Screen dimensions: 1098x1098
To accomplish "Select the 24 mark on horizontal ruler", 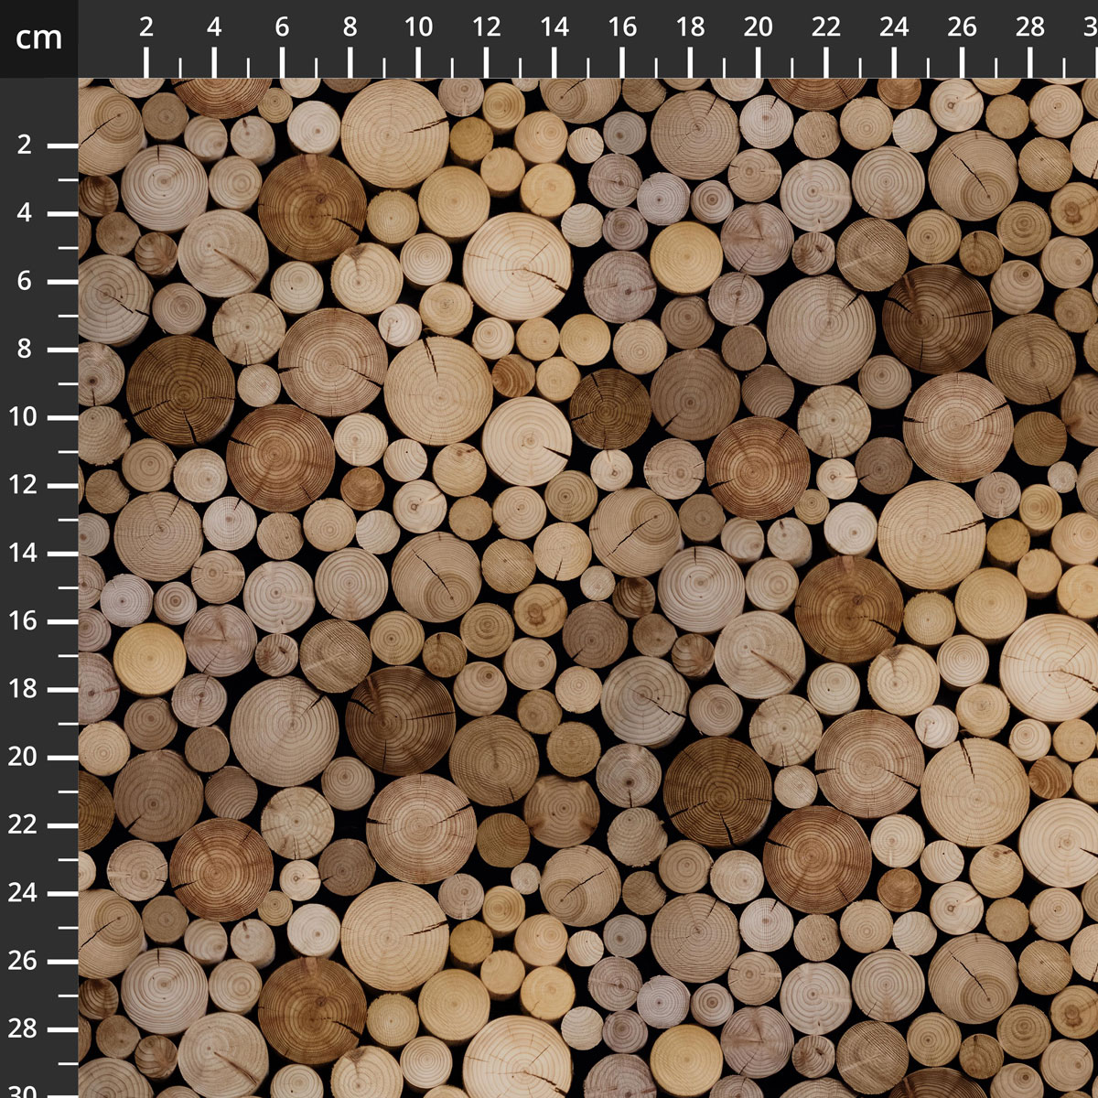I will coord(895,27).
